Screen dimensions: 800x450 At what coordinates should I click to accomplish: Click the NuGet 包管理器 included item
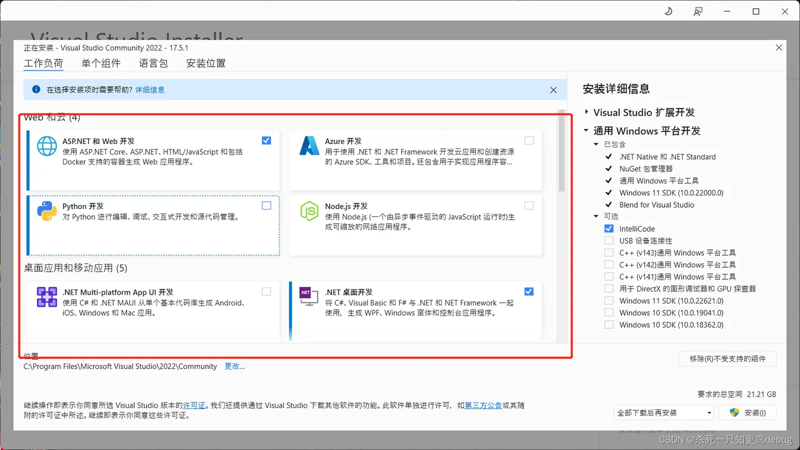click(646, 168)
